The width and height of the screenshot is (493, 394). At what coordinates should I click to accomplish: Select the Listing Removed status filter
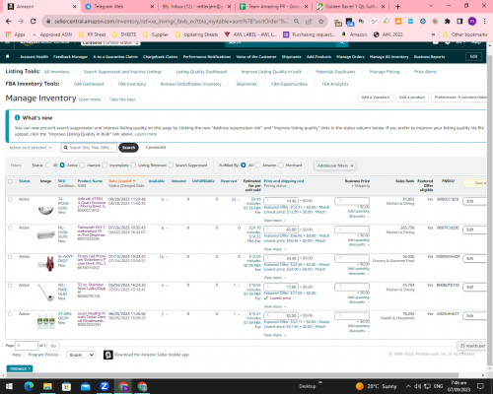(x=133, y=165)
